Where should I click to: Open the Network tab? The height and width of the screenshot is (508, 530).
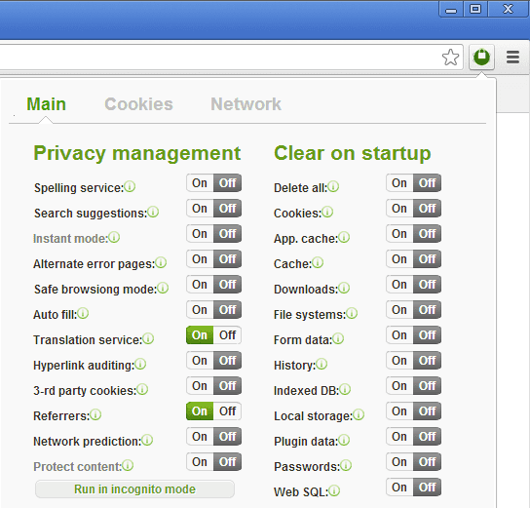[x=246, y=103]
